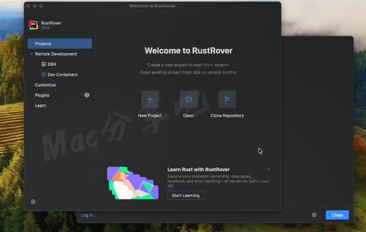The image size is (366, 232).
Task: Click the Clone Repository branch icon
Action: [227, 99]
